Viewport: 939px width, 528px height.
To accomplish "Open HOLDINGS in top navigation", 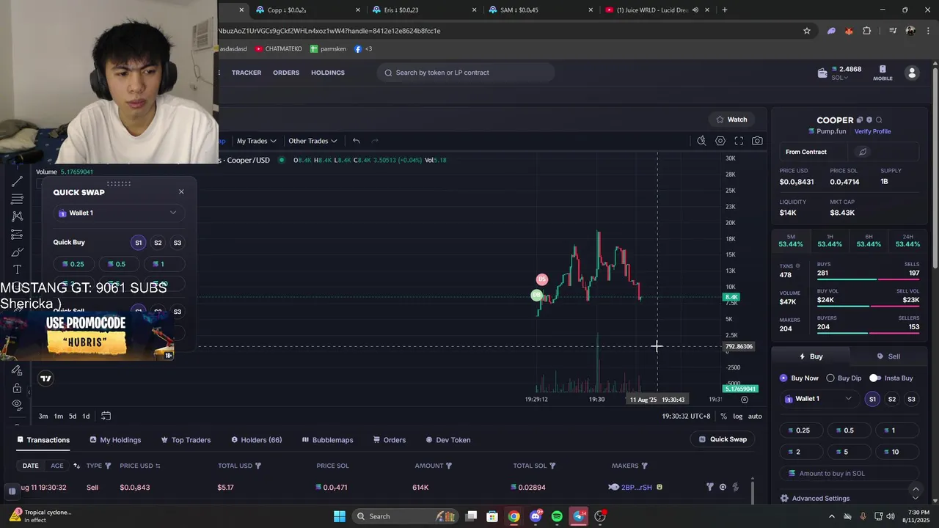I will click(x=328, y=73).
